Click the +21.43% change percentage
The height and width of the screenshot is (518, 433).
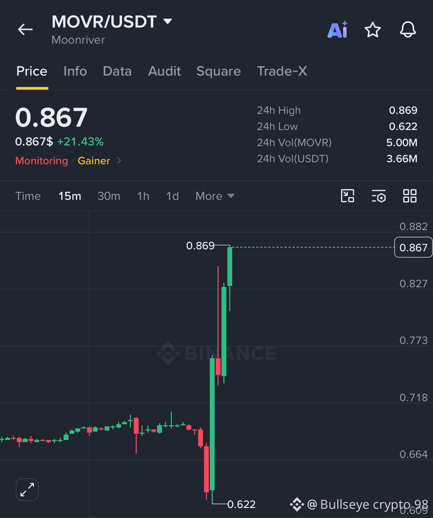80,142
